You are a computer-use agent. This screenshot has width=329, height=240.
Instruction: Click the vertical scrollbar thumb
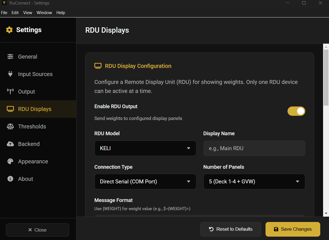[x=326, y=77]
